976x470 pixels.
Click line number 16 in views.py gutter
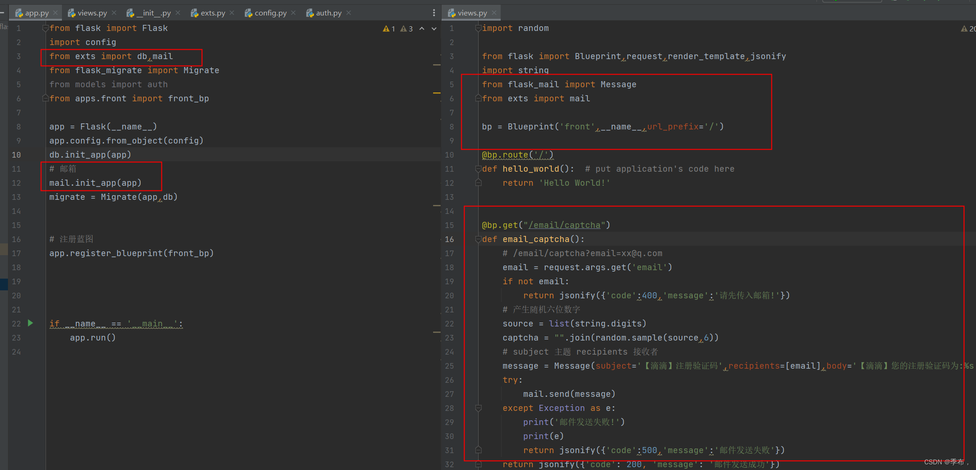pos(449,239)
